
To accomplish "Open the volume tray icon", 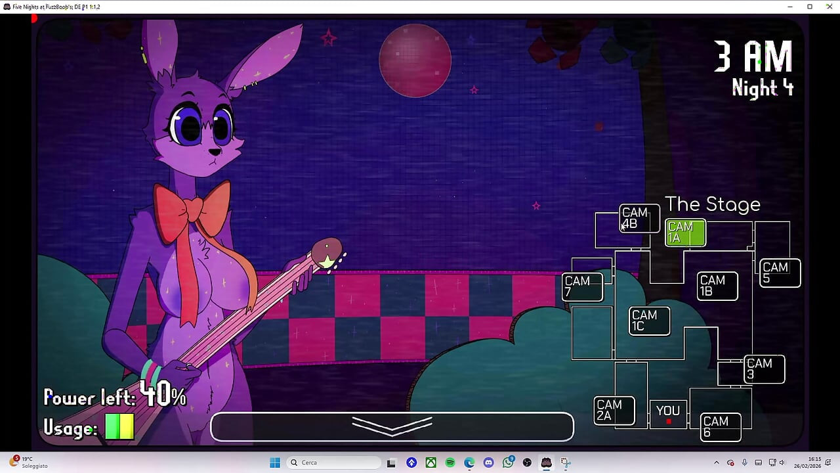I will pos(782,462).
